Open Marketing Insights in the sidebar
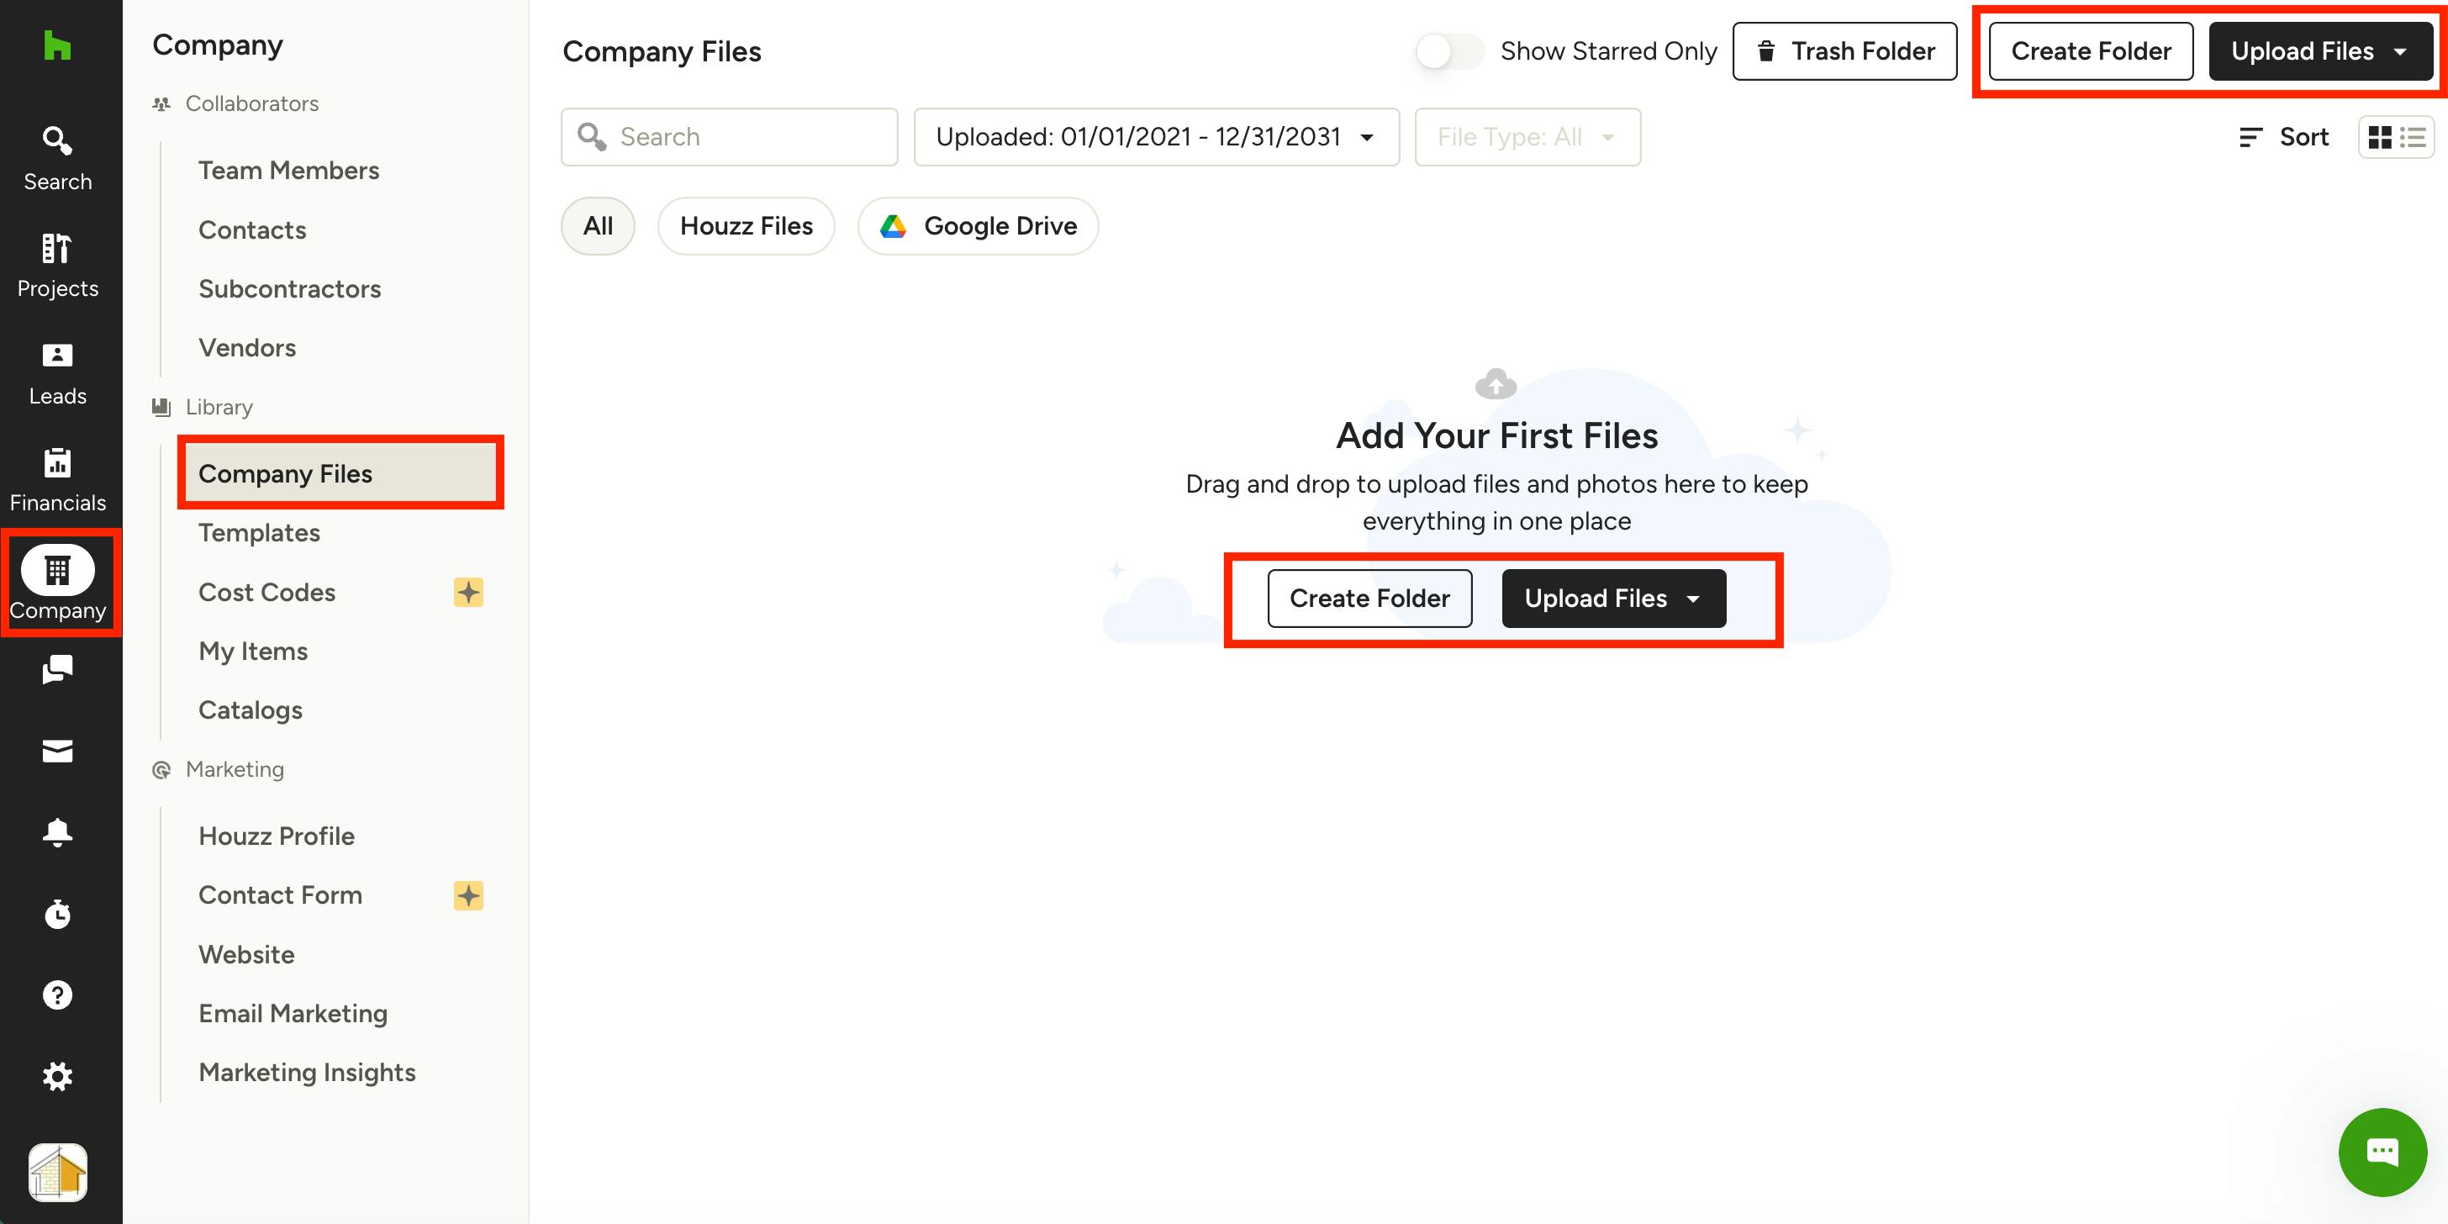The width and height of the screenshot is (2448, 1224). pos(307,1072)
